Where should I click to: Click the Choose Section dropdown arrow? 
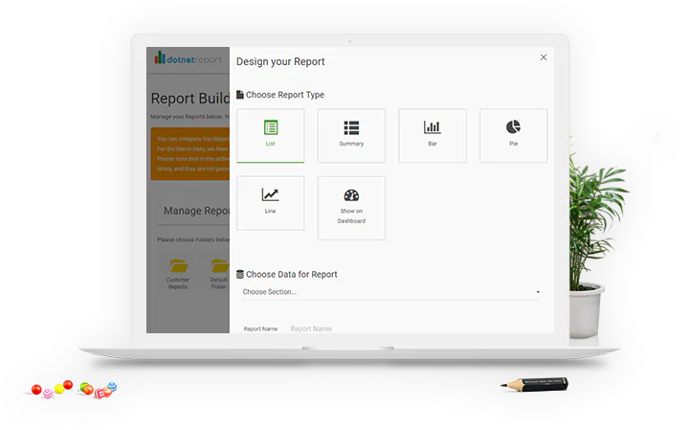[538, 292]
